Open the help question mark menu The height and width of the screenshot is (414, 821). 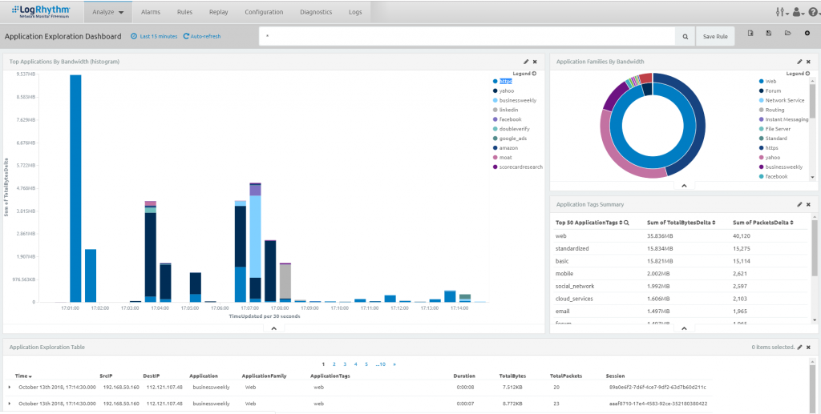(813, 12)
